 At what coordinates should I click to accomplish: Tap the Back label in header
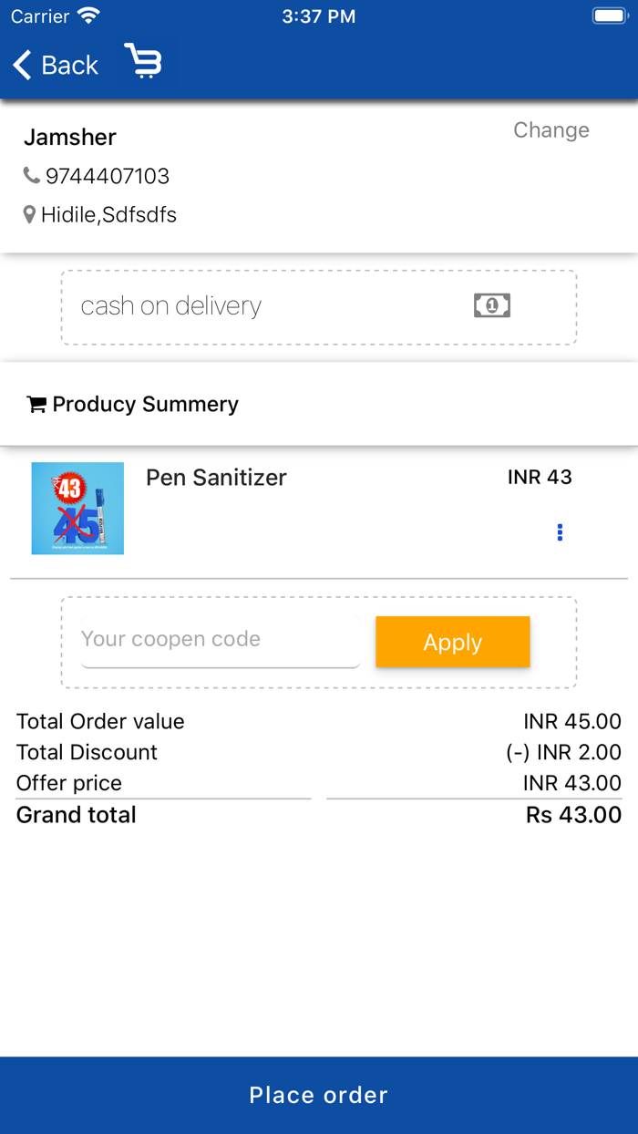[x=70, y=66]
